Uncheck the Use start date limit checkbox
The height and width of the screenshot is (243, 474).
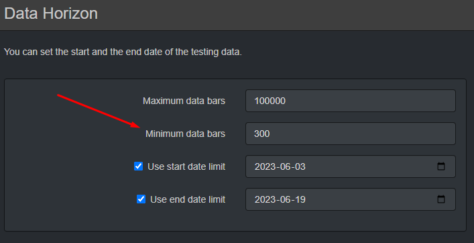point(139,166)
